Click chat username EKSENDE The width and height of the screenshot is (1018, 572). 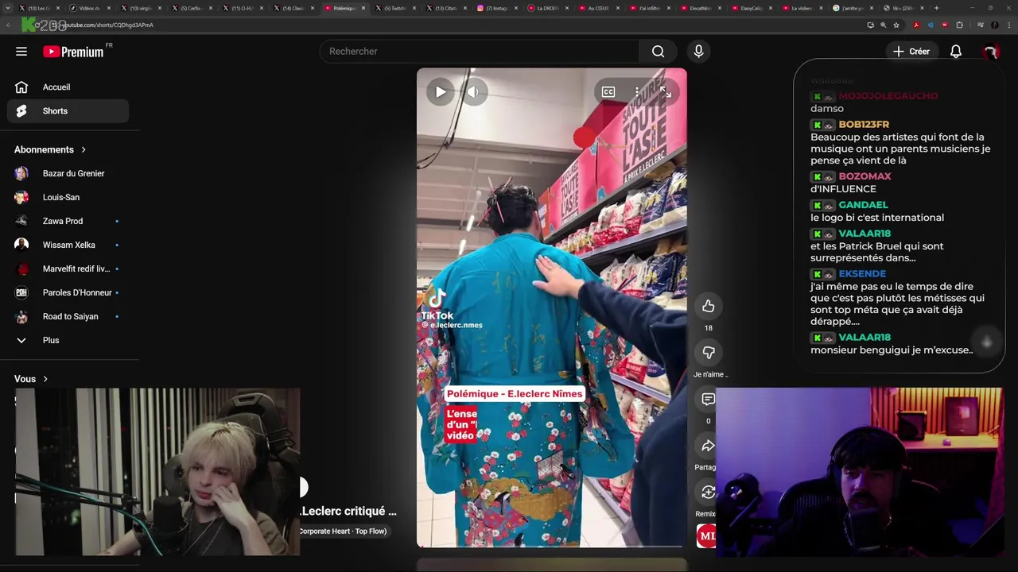862,274
